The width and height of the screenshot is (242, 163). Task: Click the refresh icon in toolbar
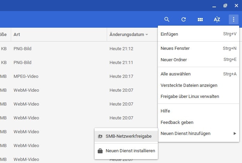click(x=184, y=19)
